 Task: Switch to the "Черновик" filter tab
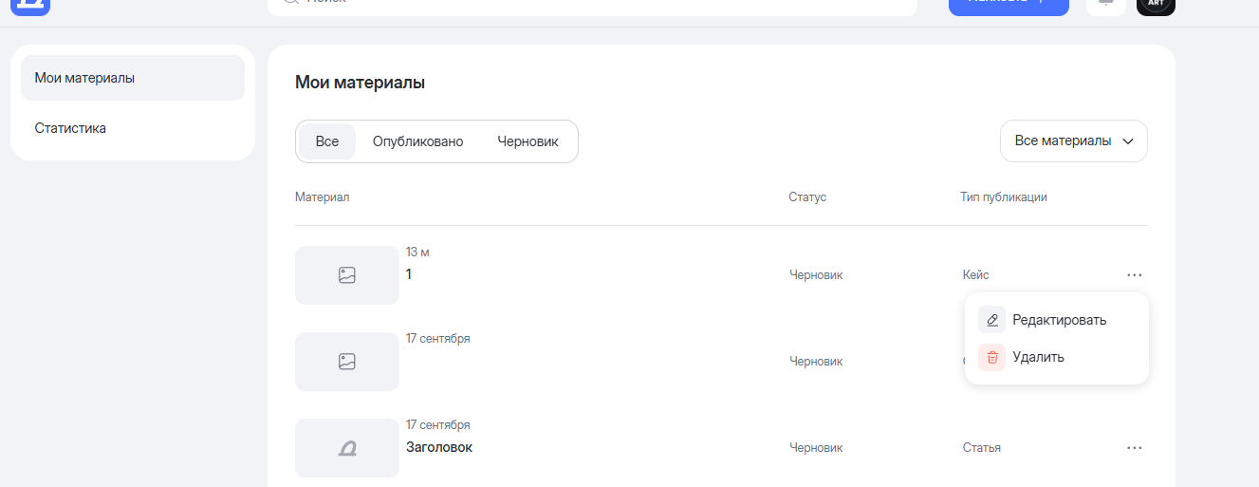click(x=528, y=141)
